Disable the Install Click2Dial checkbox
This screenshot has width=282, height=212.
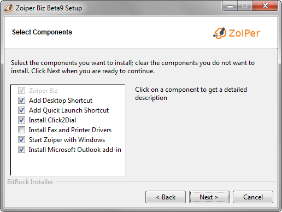coord(21,120)
